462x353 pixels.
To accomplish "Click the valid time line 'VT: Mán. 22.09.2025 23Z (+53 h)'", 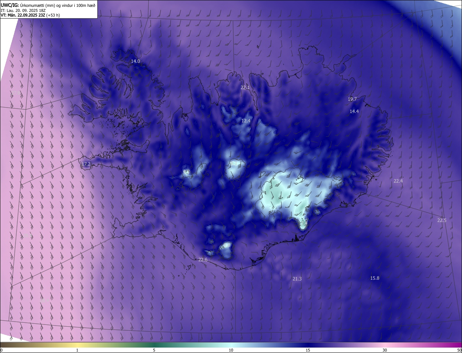I will pos(30,16).
